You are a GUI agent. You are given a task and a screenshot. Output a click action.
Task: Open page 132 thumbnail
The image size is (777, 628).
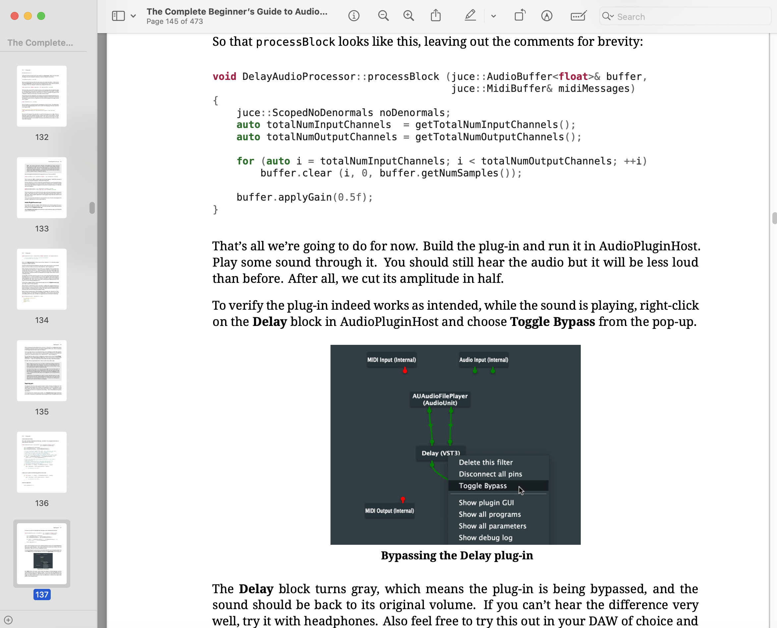(41, 96)
